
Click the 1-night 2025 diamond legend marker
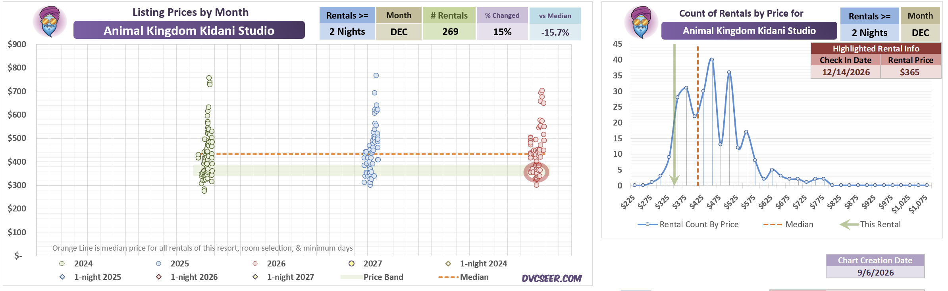coord(62,277)
